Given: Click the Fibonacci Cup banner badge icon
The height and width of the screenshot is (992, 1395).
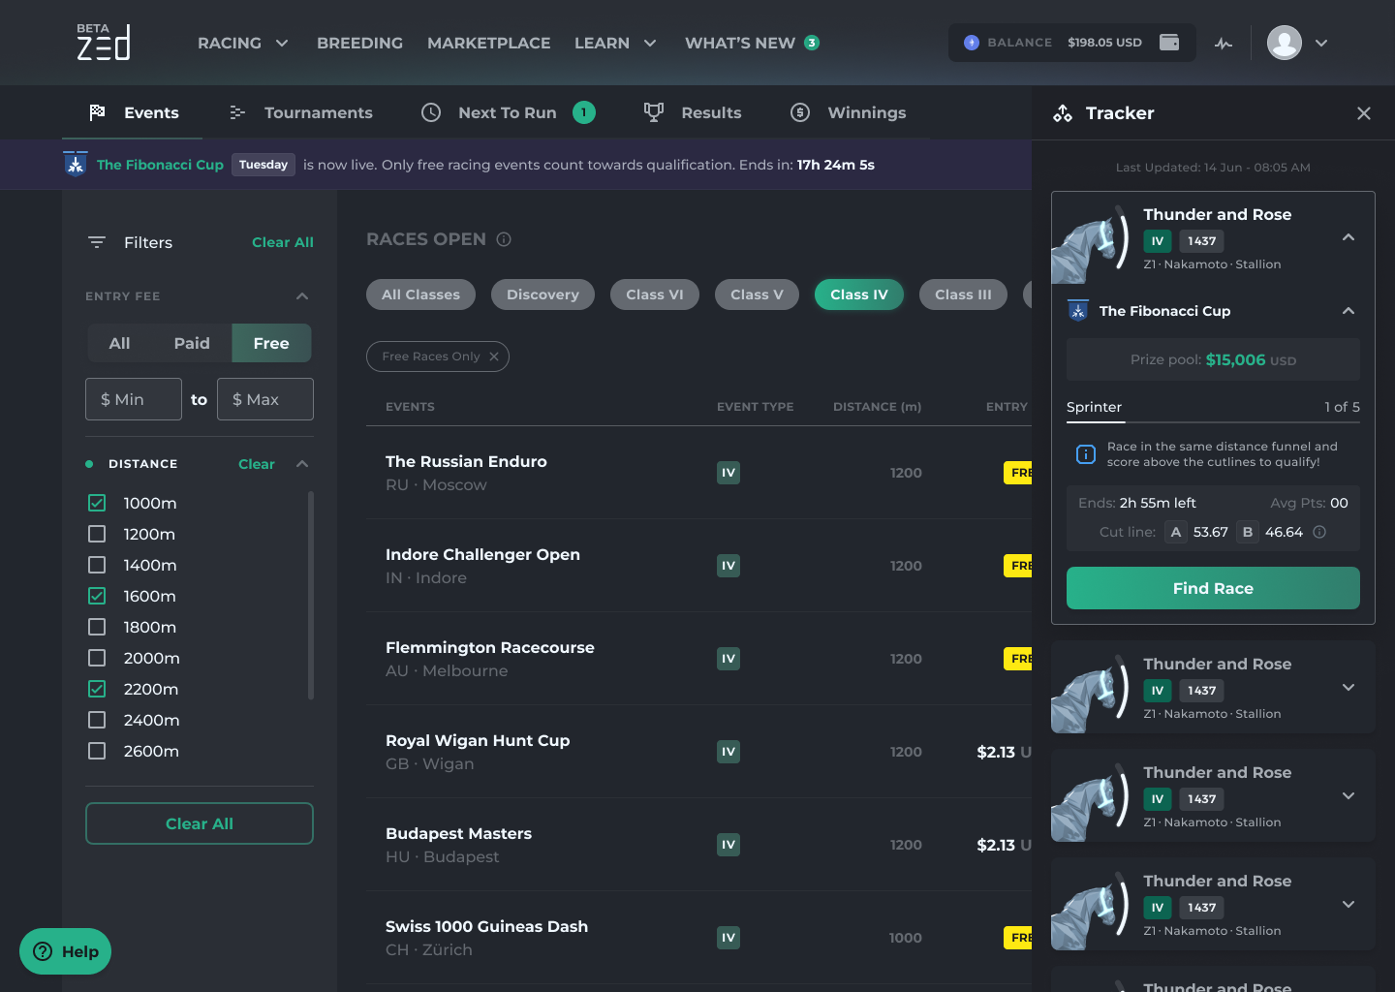Looking at the screenshot, I should click(x=76, y=165).
